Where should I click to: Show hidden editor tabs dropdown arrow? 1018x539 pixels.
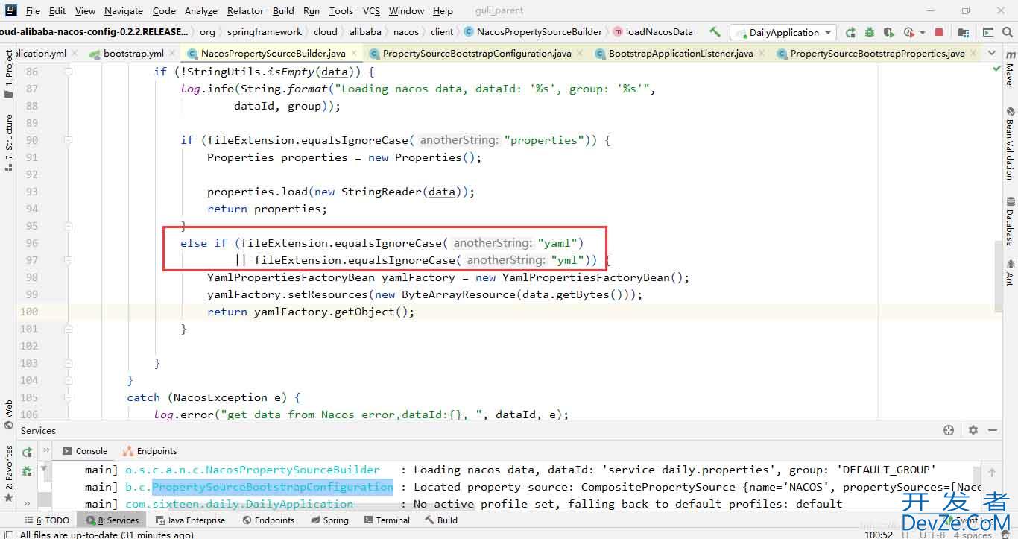(x=991, y=53)
